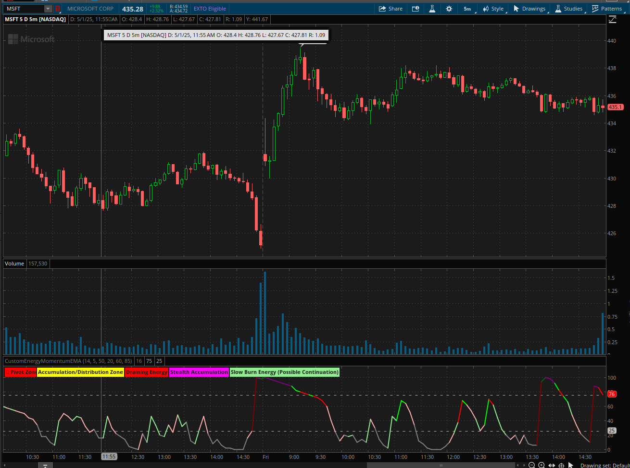Click the crosshair pan icon
630x468 pixels.
pos(561,465)
